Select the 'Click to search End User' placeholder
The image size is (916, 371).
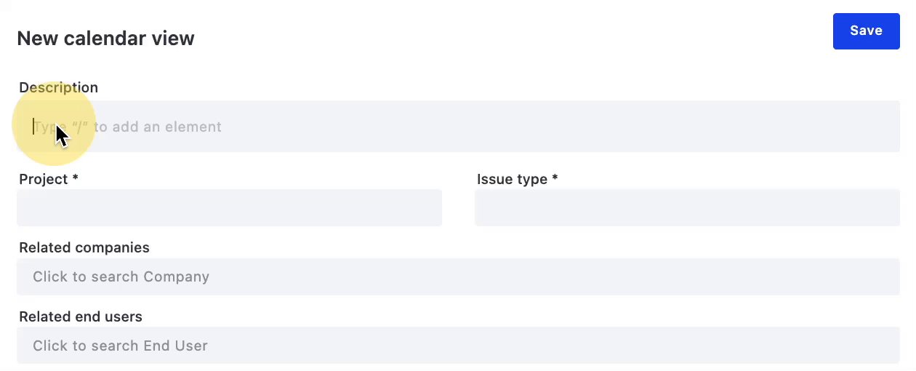point(120,346)
